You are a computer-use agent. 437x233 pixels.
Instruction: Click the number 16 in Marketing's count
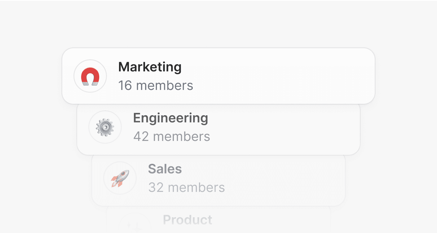pos(125,86)
